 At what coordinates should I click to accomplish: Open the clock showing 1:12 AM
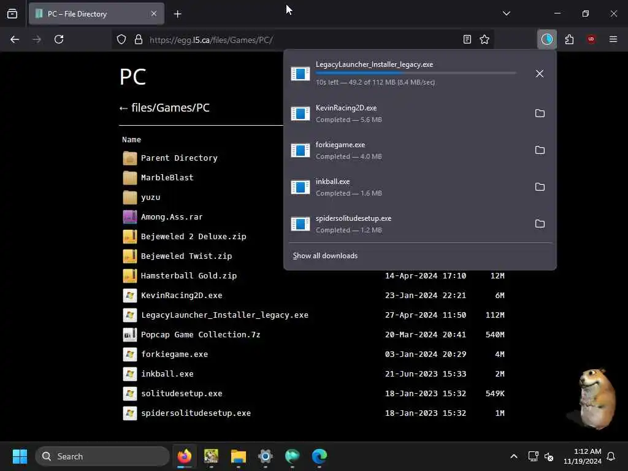[x=583, y=456]
